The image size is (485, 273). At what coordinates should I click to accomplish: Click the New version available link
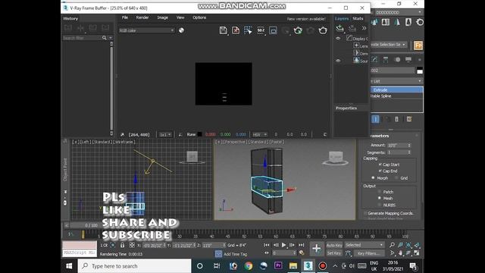[x=306, y=19]
